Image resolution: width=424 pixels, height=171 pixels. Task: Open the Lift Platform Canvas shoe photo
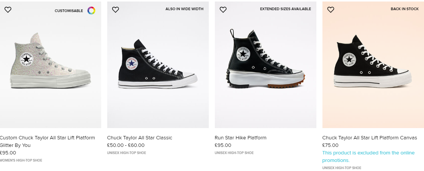[x=373, y=61]
